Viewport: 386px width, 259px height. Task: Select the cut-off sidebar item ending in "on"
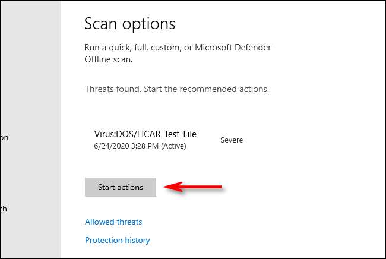[x=4, y=137]
